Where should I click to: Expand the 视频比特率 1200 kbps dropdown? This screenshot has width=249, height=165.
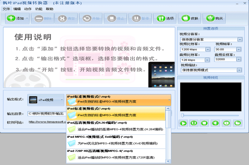click(208, 50)
